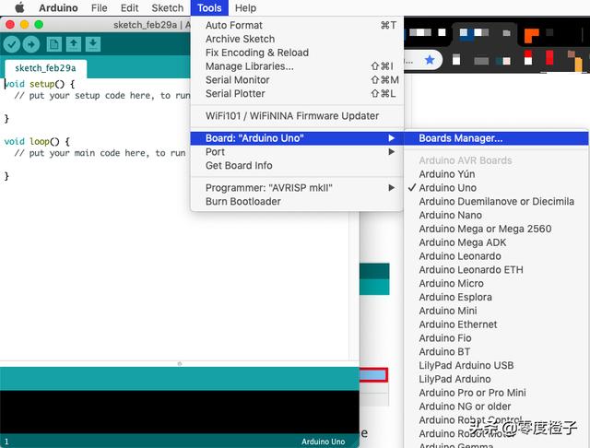Viewport: 590px width, 448px height.
Task: Click the blue bookmark star in browser
Action: (430, 60)
